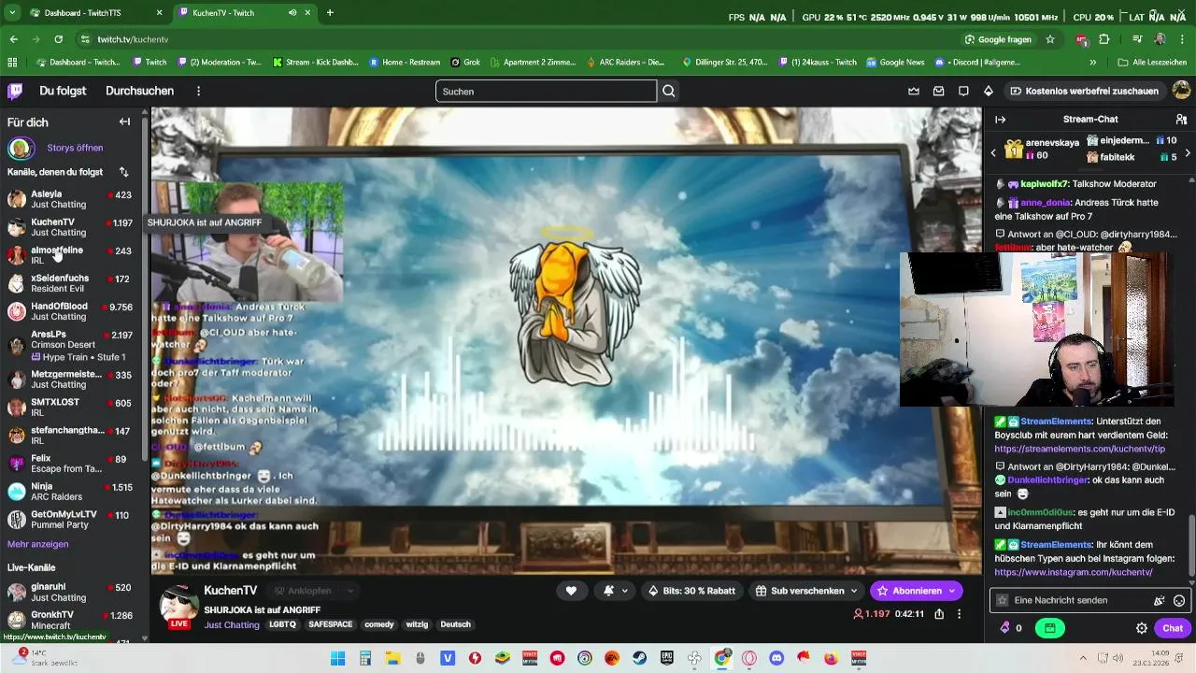Click the heart follow button
This screenshot has width=1196, height=673.
[571, 591]
